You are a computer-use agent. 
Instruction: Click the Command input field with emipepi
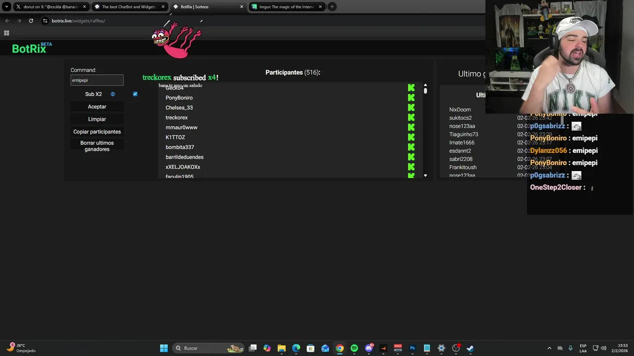(x=97, y=80)
